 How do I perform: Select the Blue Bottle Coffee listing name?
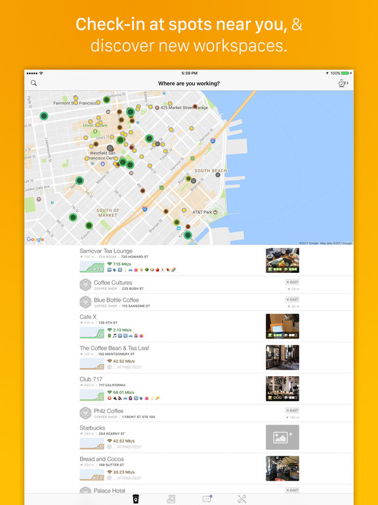pos(116,300)
